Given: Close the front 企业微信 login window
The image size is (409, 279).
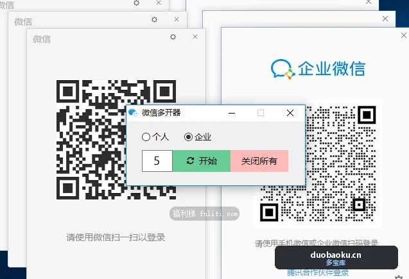Looking at the screenshot, I should [404, 35].
